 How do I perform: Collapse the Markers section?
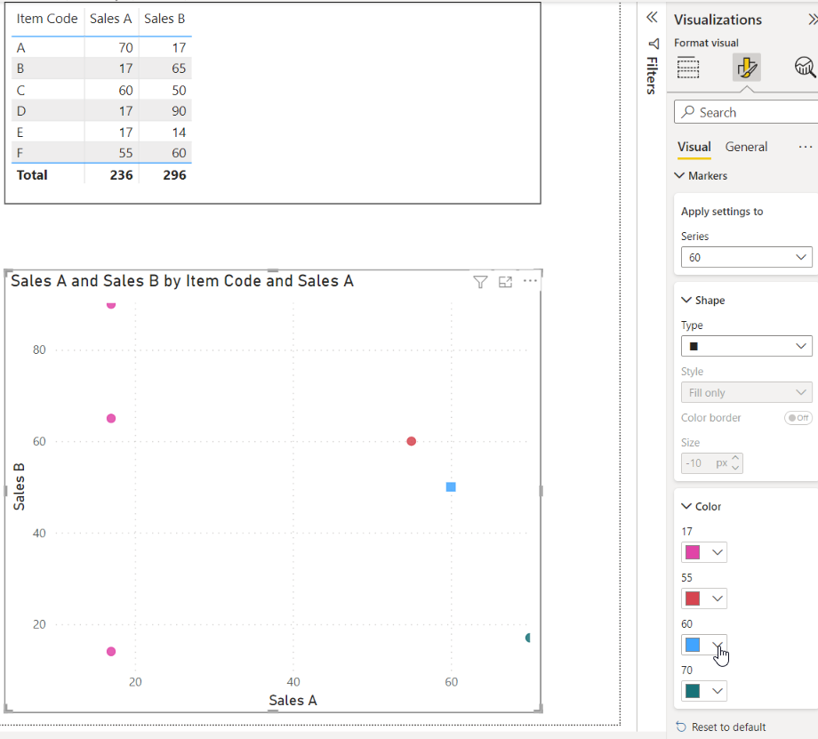[679, 175]
